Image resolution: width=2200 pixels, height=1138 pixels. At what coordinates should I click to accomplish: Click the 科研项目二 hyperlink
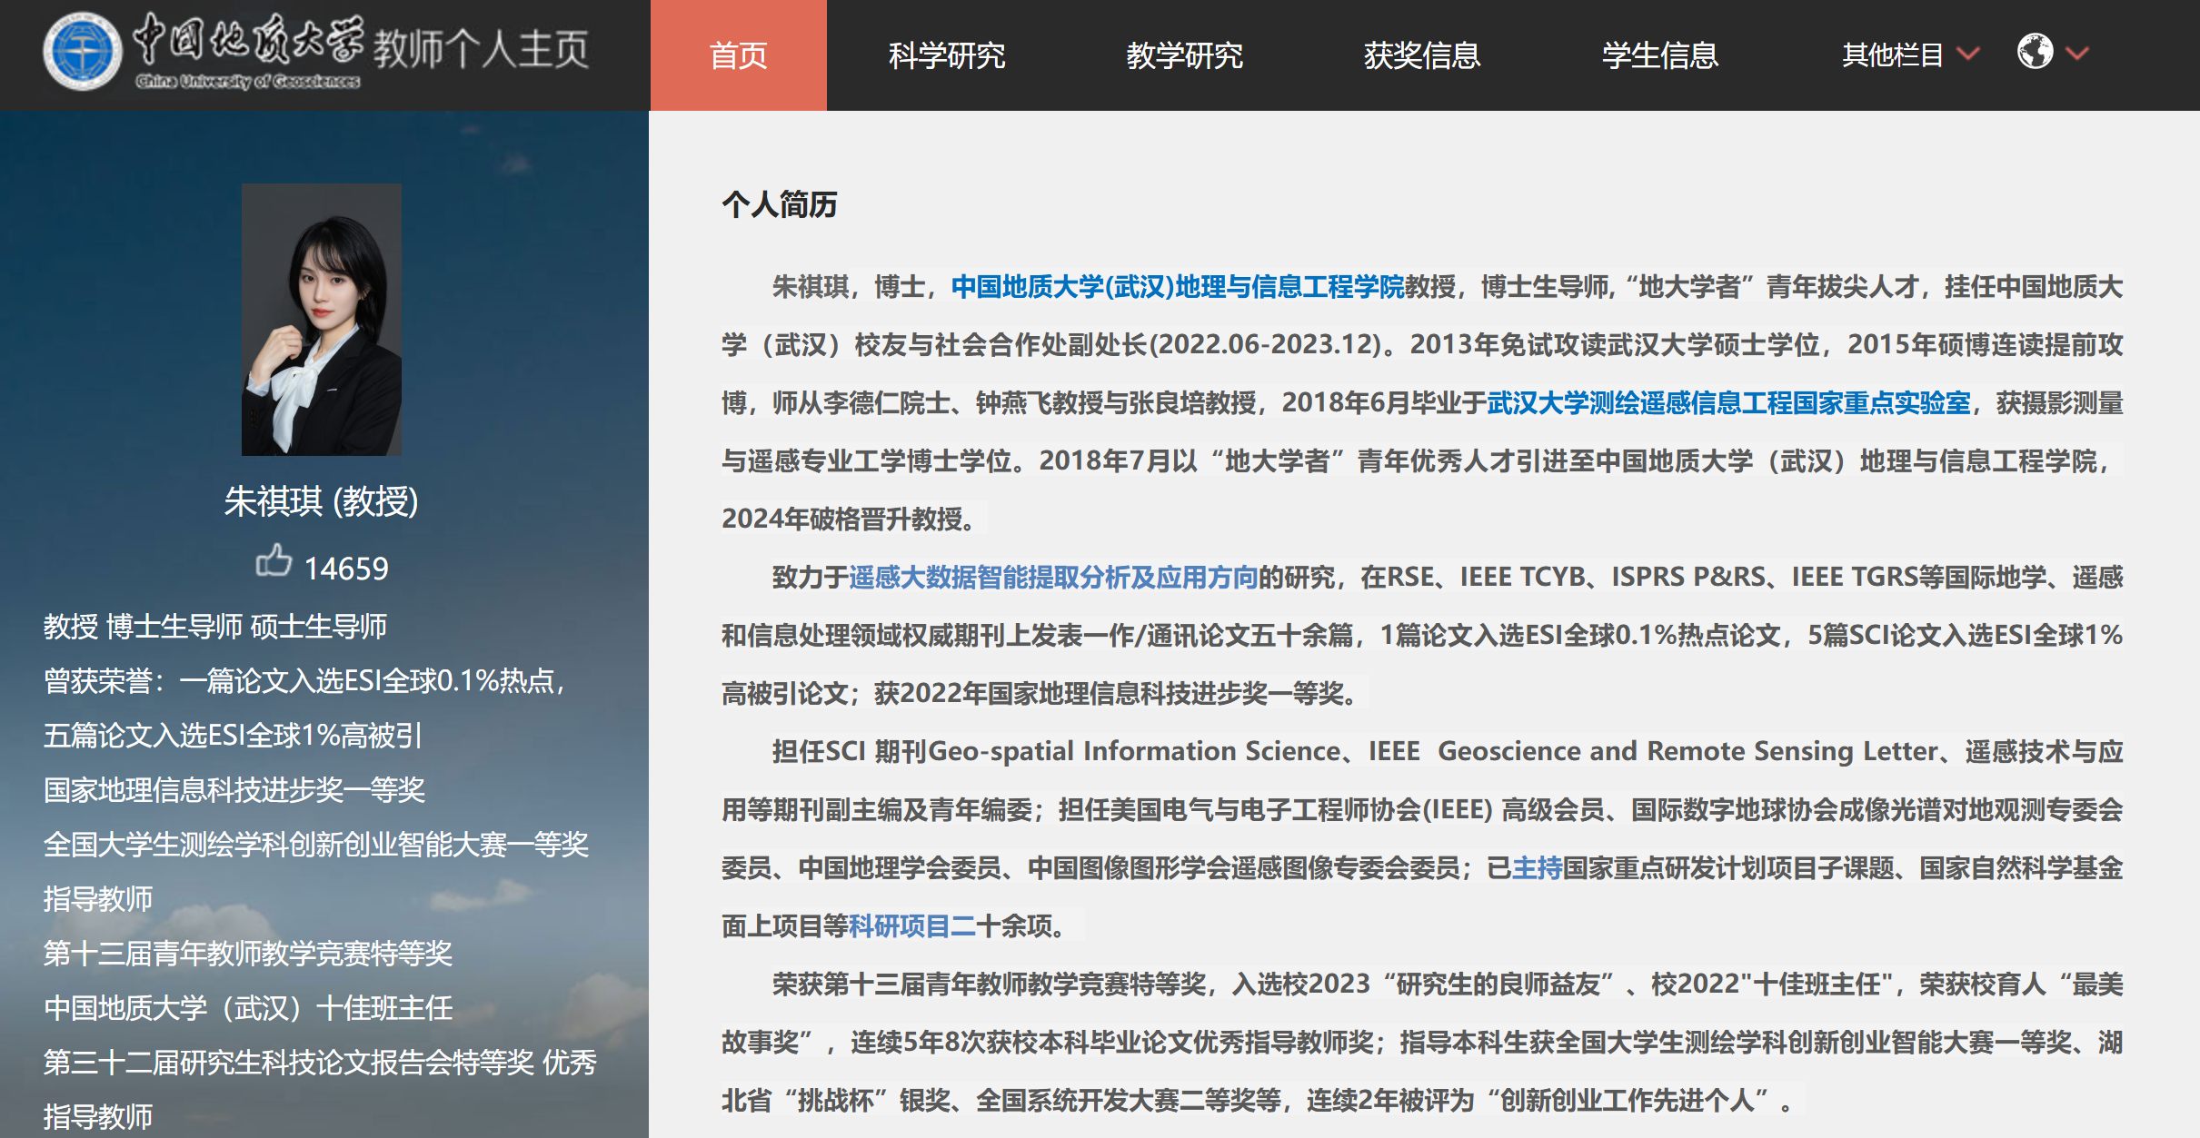coord(911,926)
